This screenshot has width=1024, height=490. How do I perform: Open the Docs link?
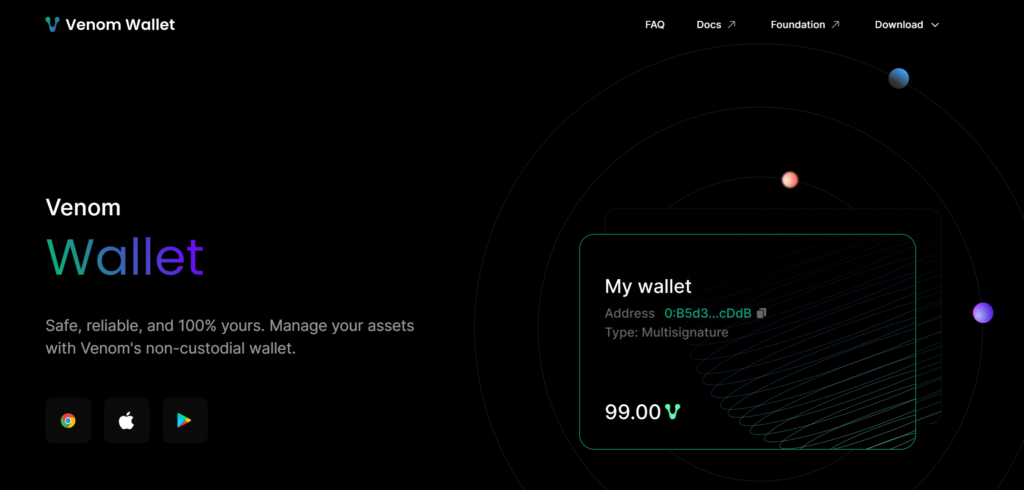click(709, 25)
